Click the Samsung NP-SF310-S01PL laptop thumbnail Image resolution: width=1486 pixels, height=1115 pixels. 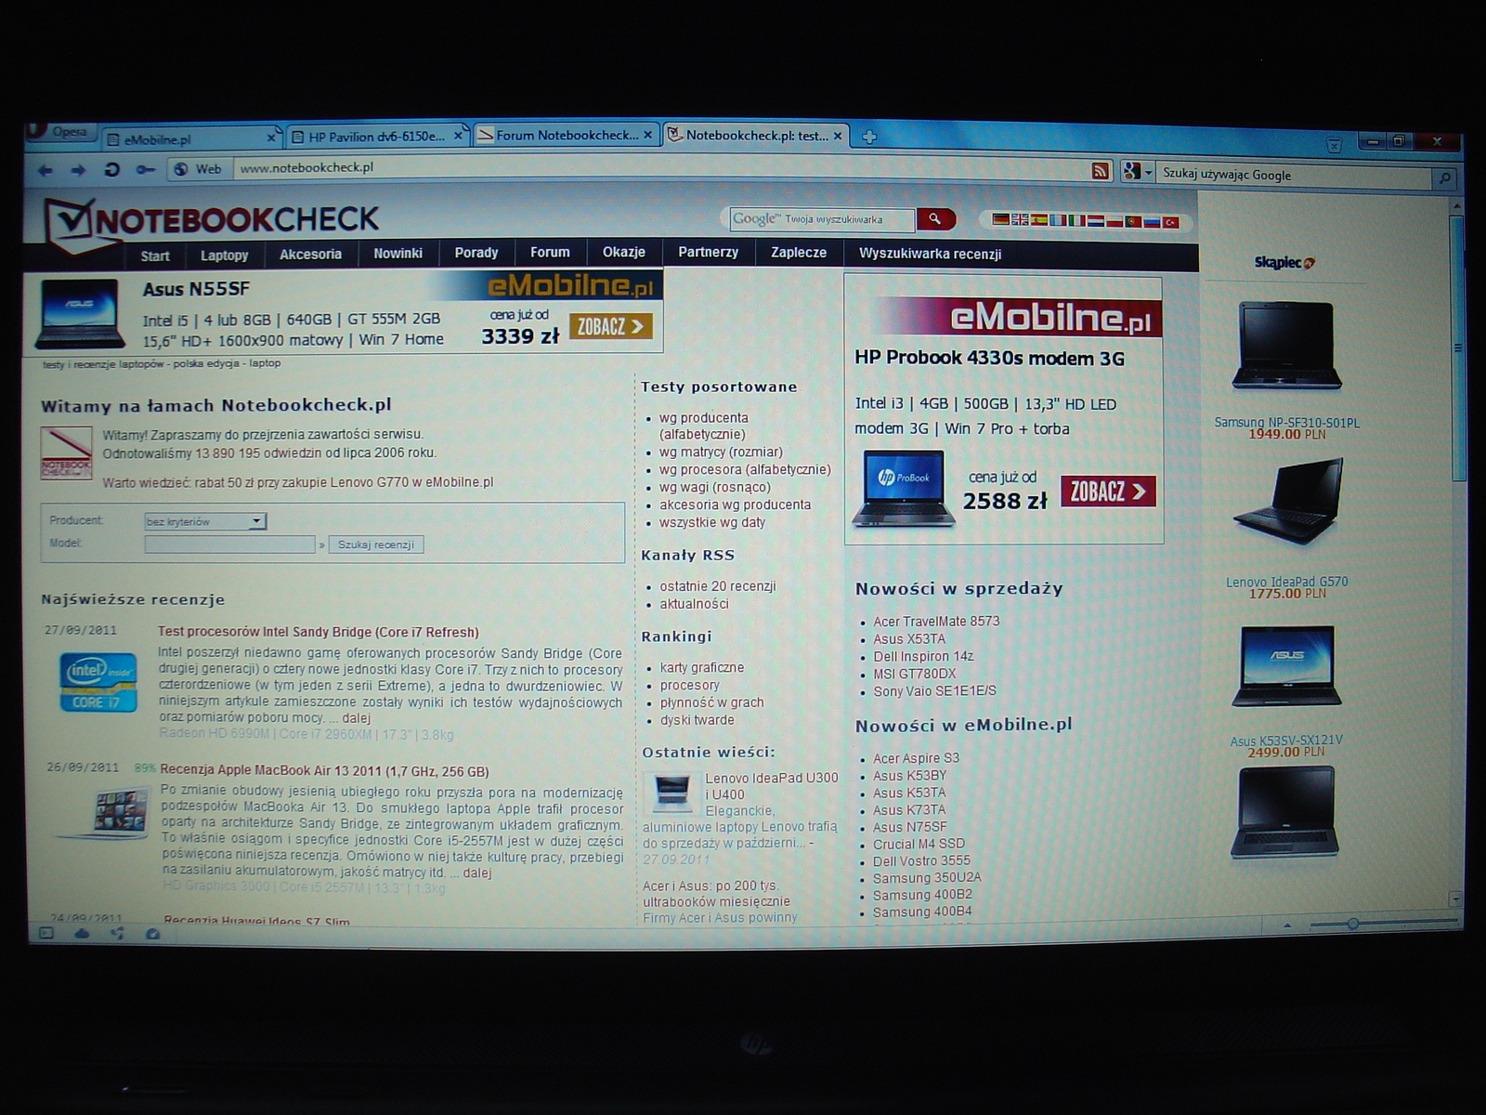[x=1286, y=346]
